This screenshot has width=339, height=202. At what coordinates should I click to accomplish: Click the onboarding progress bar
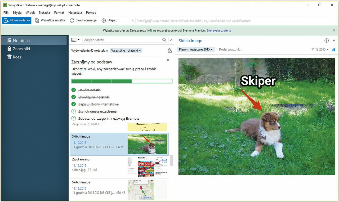(122, 81)
